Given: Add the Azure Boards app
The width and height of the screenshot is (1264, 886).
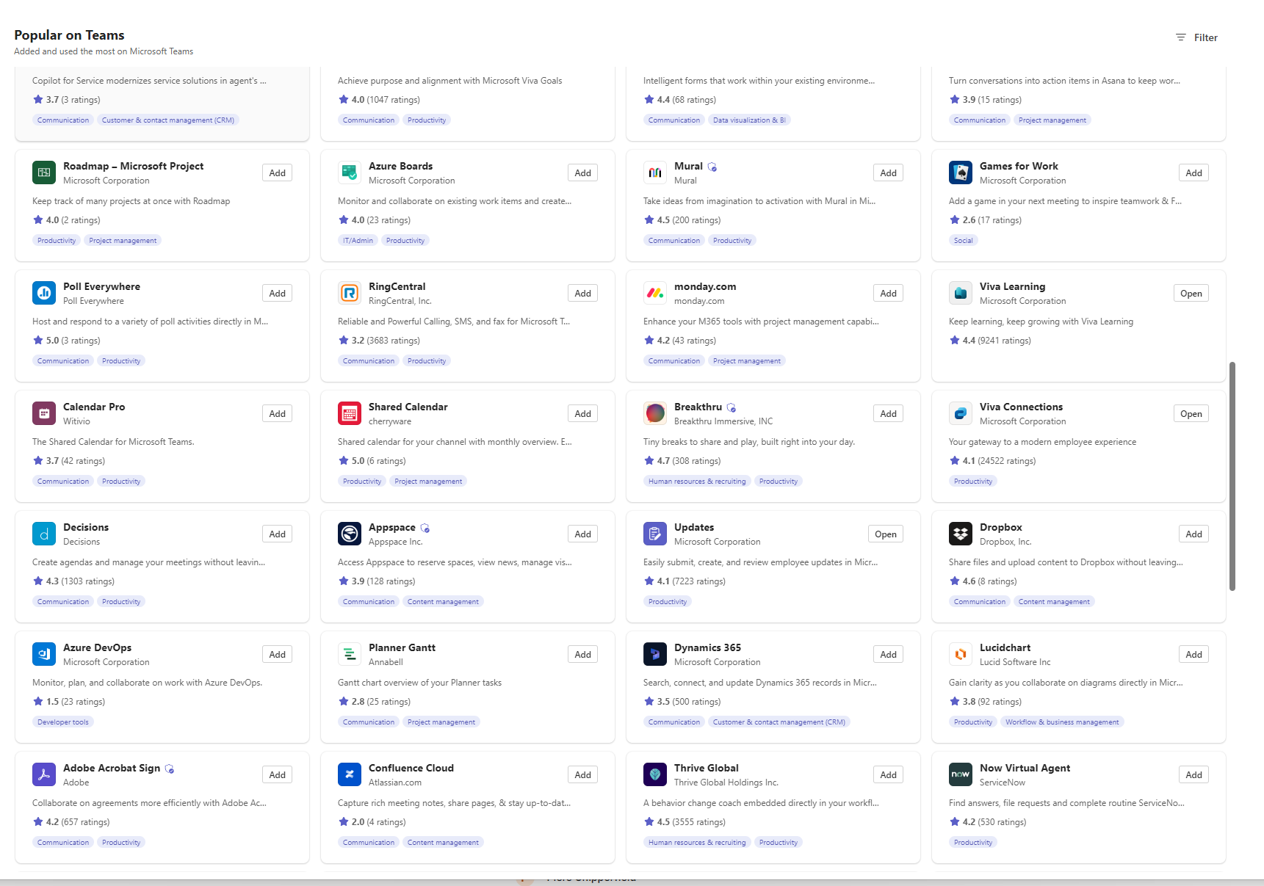Looking at the screenshot, I should tap(582, 173).
